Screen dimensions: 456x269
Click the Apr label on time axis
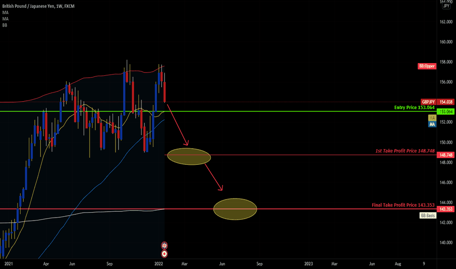[x=46, y=264]
